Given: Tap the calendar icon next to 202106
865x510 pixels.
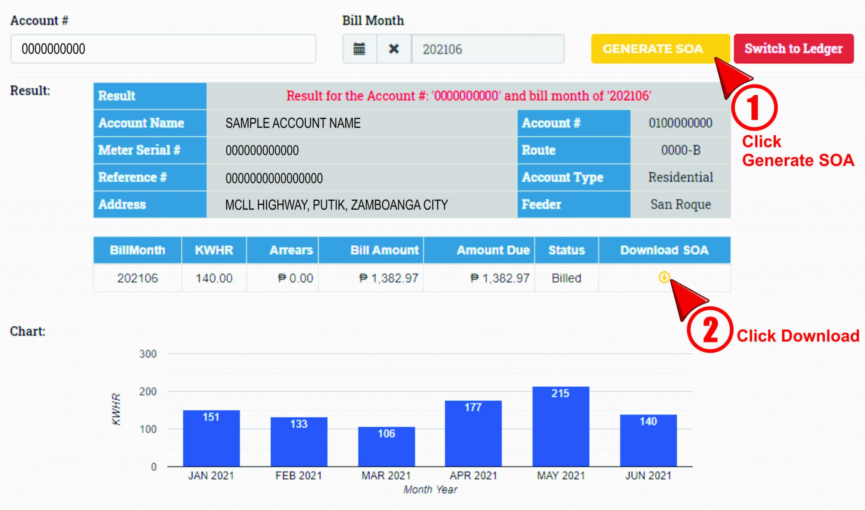Looking at the screenshot, I should [x=359, y=49].
